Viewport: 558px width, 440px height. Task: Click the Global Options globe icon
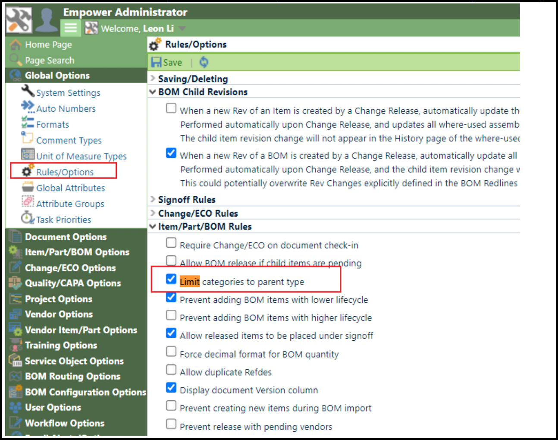click(16, 75)
